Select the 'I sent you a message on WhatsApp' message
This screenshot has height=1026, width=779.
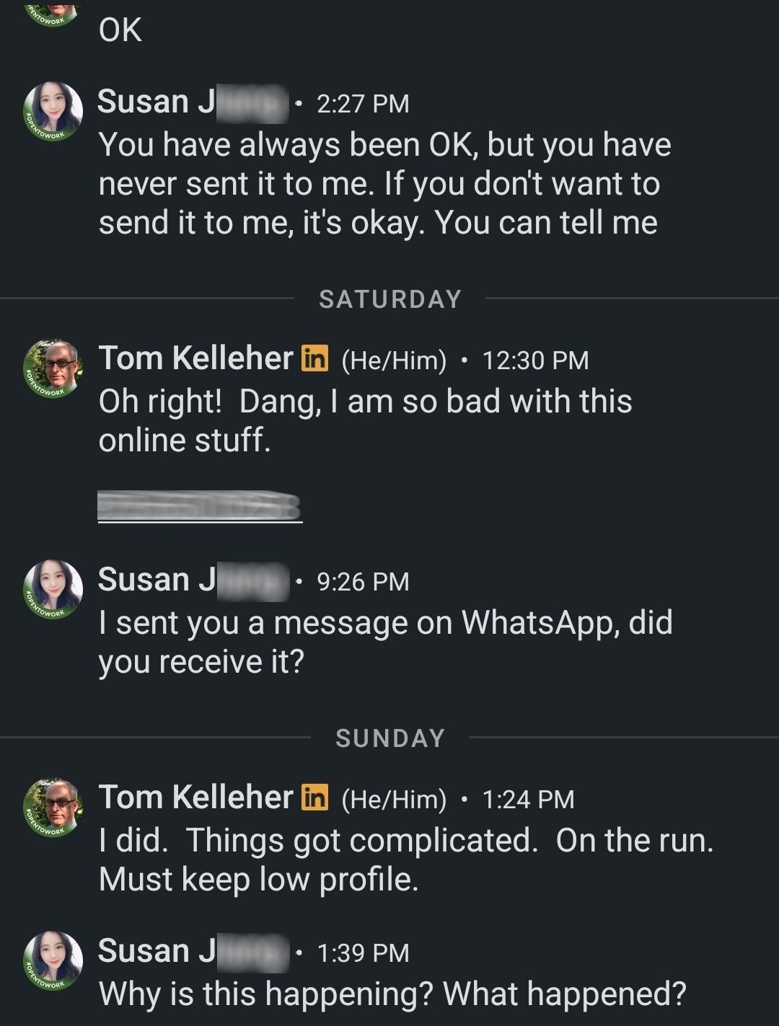click(x=386, y=642)
